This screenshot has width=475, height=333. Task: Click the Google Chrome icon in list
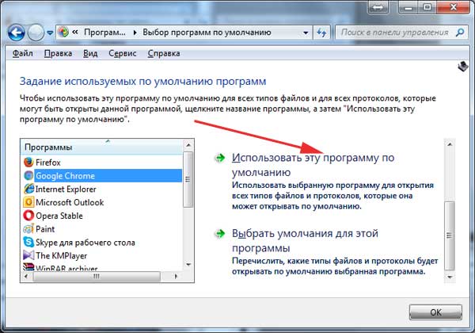coord(28,175)
